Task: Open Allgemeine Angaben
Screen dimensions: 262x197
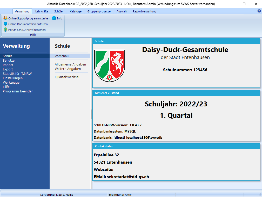Action: pyautogui.click(x=70, y=64)
